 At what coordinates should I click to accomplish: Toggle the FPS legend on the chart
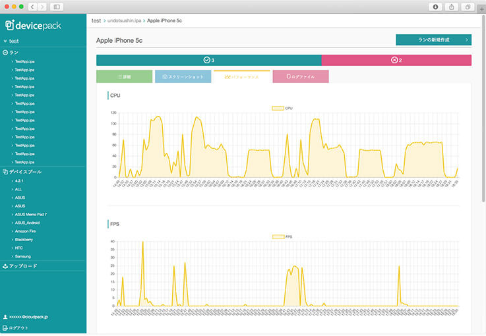coord(282,237)
